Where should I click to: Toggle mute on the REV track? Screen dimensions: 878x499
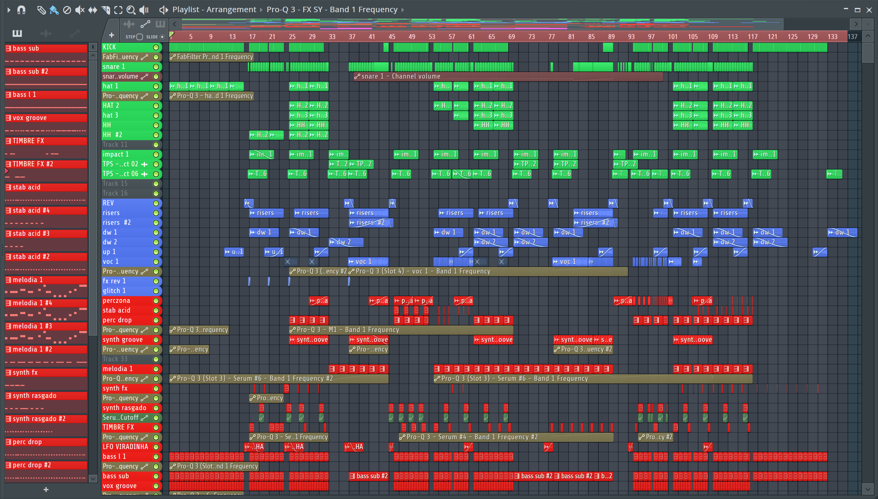[156, 203]
